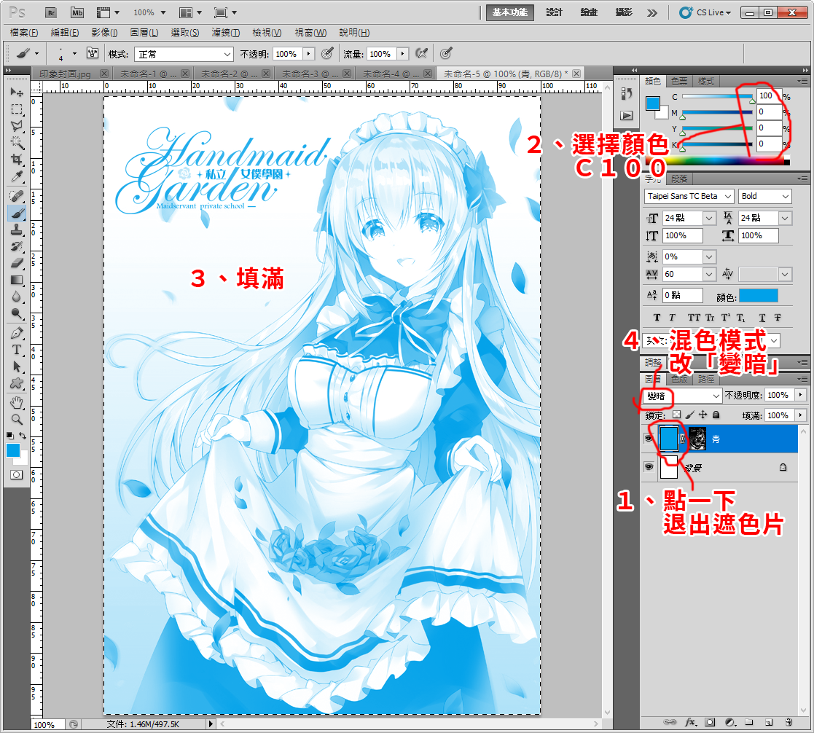This screenshot has height=733, width=814.
Task: Switch to the 攝影 workspace
Action: coord(624,12)
